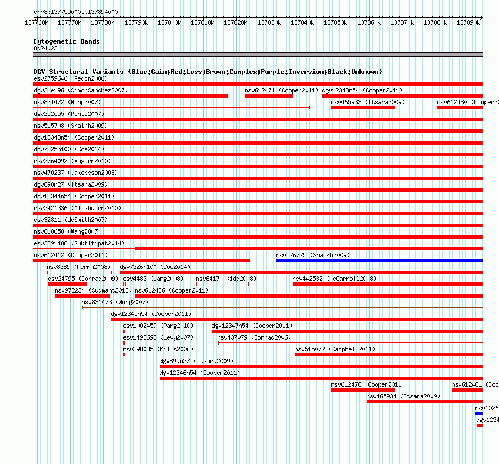Click dgv899n27 (Itsara2009) label
This screenshot has height=464, width=499.
pos(196,361)
